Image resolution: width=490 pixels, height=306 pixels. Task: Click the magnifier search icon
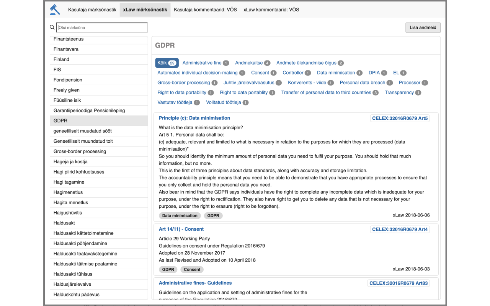tap(52, 28)
